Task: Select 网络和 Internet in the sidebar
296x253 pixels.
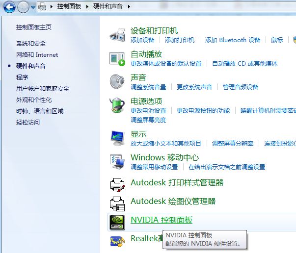Action: click(37, 55)
